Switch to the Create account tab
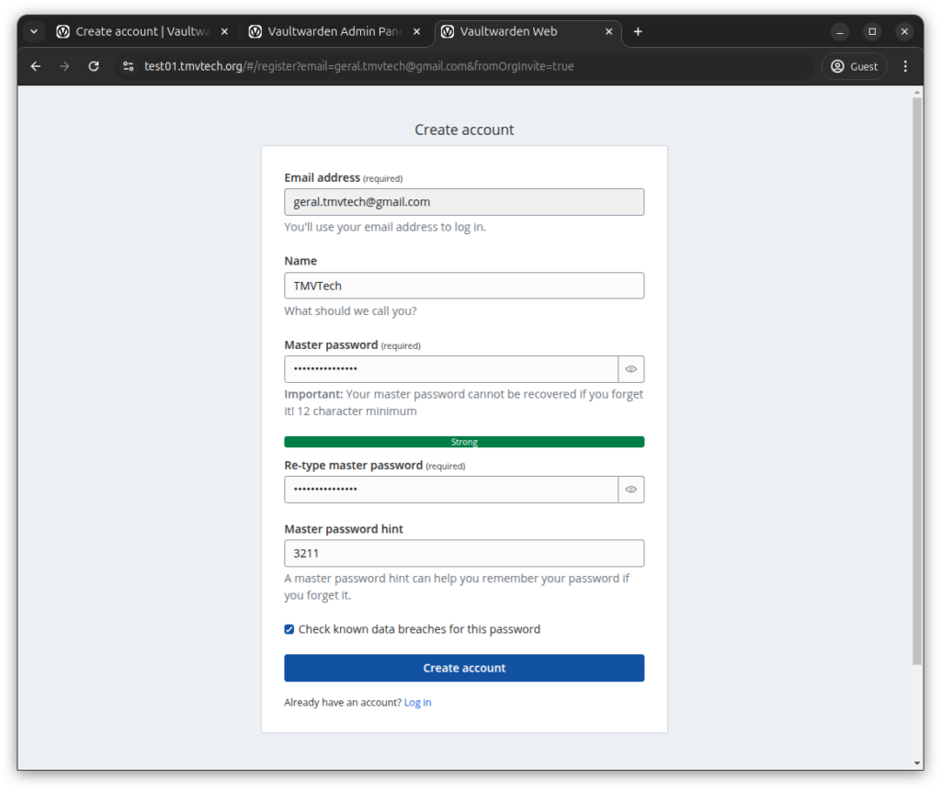The height and width of the screenshot is (790, 941). click(138, 31)
